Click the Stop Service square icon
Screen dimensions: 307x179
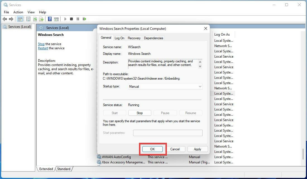(71, 19)
